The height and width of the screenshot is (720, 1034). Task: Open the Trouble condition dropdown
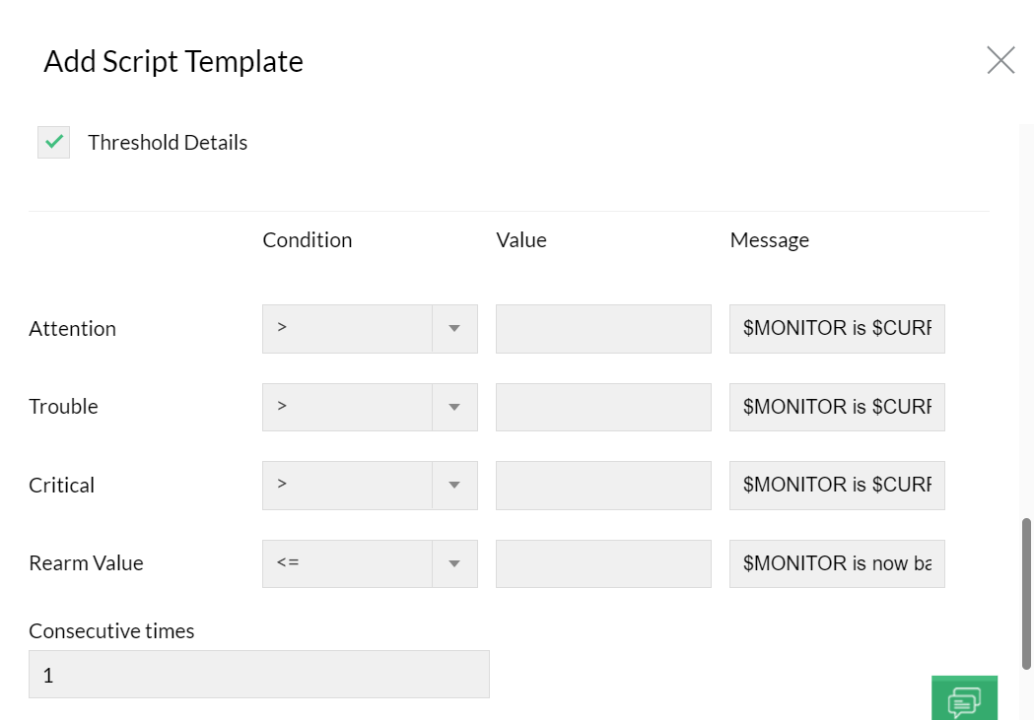click(369, 407)
